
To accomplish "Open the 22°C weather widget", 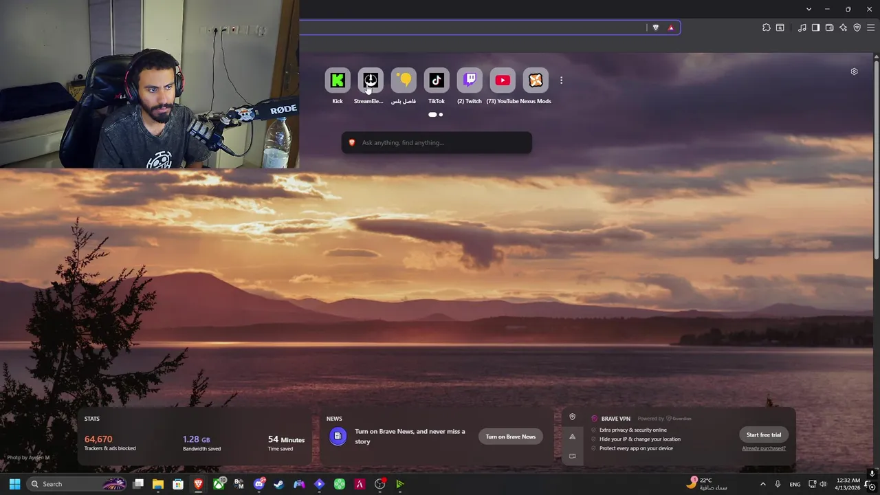I will coord(707,484).
